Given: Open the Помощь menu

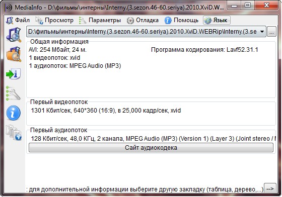Looking at the screenshot, I should [181, 20].
